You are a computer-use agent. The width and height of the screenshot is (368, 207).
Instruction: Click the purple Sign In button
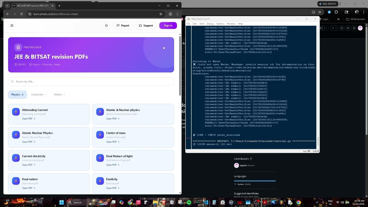[x=168, y=26]
